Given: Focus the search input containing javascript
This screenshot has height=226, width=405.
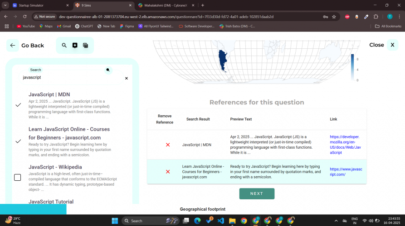Looking at the screenshot, I should coord(71,77).
